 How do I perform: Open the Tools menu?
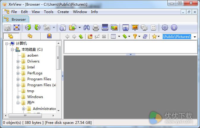[x=49, y=12]
